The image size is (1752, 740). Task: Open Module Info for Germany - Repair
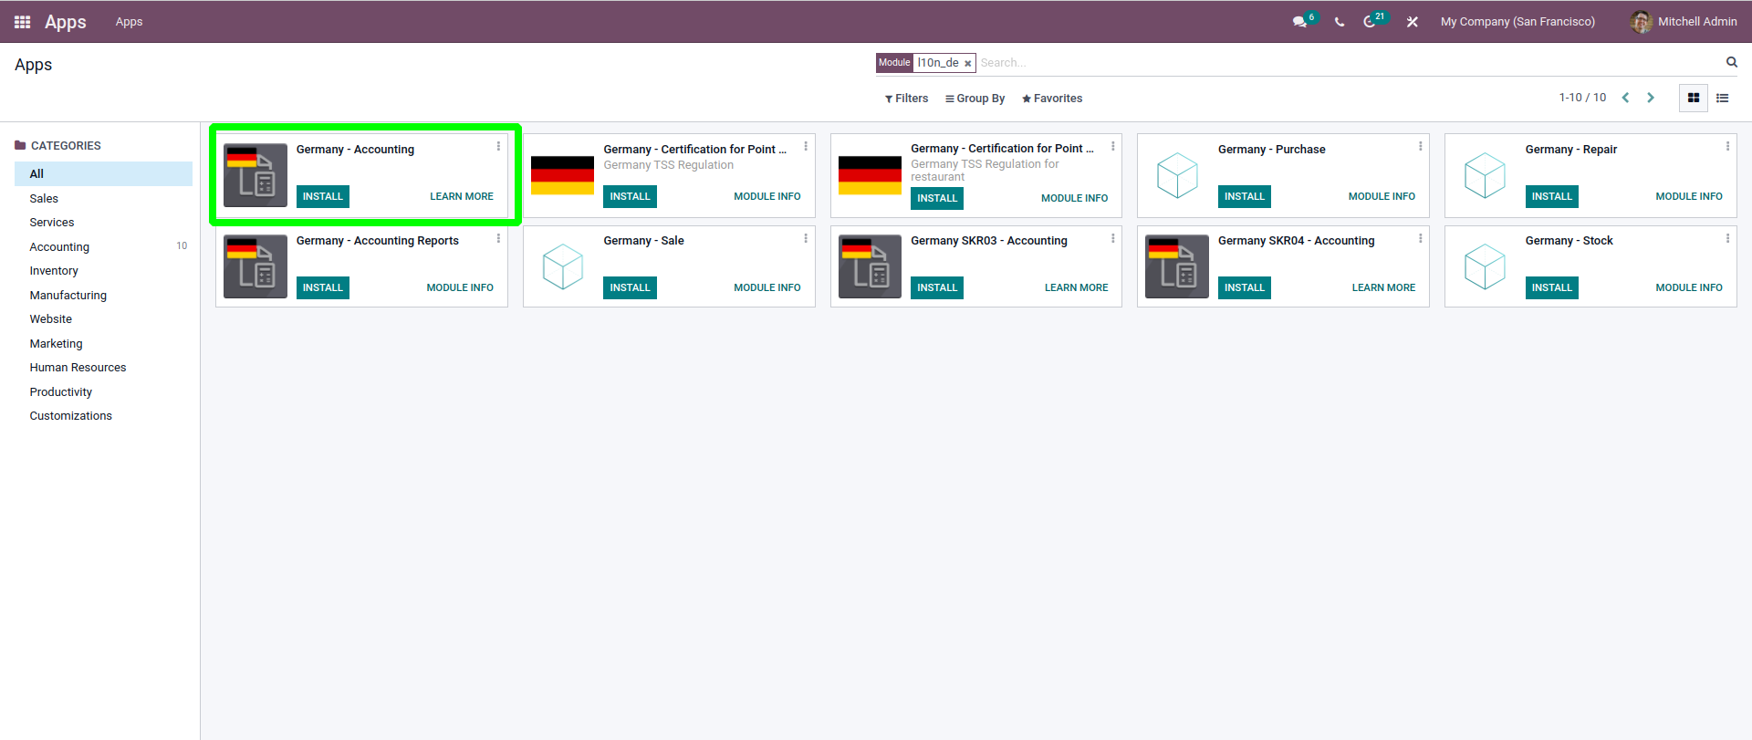tap(1689, 196)
